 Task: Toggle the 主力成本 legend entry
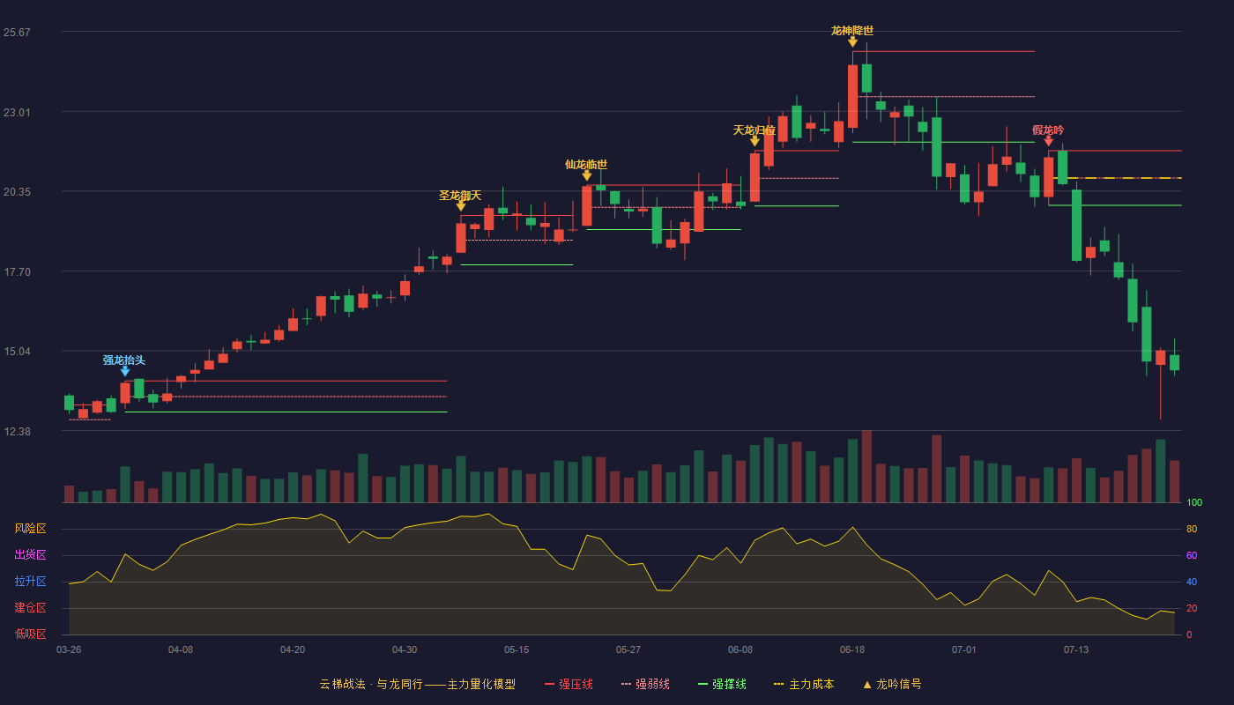click(x=803, y=684)
